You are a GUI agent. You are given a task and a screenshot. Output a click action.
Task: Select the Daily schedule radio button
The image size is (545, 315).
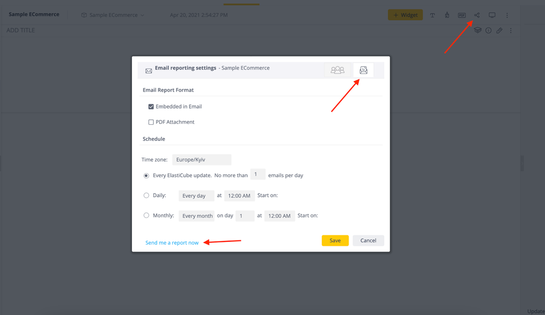pos(146,195)
